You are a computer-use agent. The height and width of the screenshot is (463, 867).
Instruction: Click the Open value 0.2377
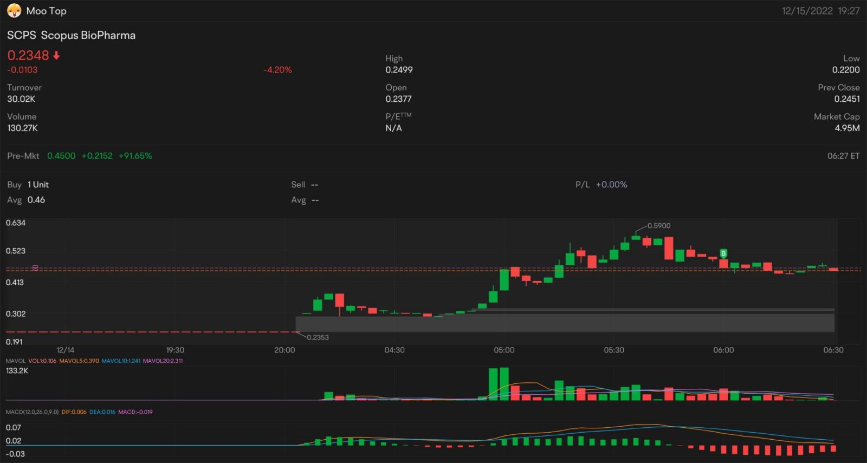(x=399, y=99)
